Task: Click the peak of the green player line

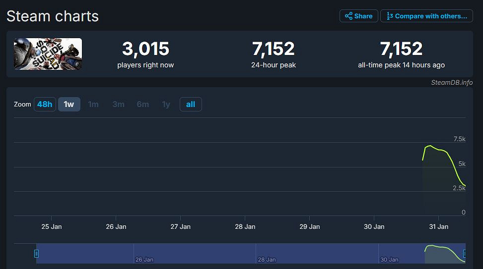Action: click(x=430, y=146)
